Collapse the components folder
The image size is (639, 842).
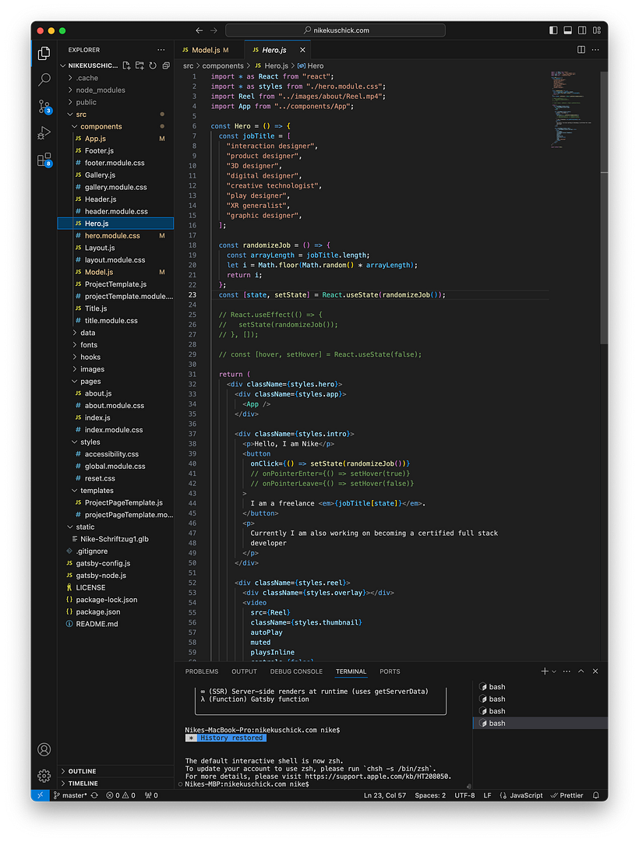point(115,127)
